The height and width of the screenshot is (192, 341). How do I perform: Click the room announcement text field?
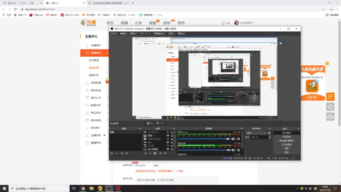point(177,180)
